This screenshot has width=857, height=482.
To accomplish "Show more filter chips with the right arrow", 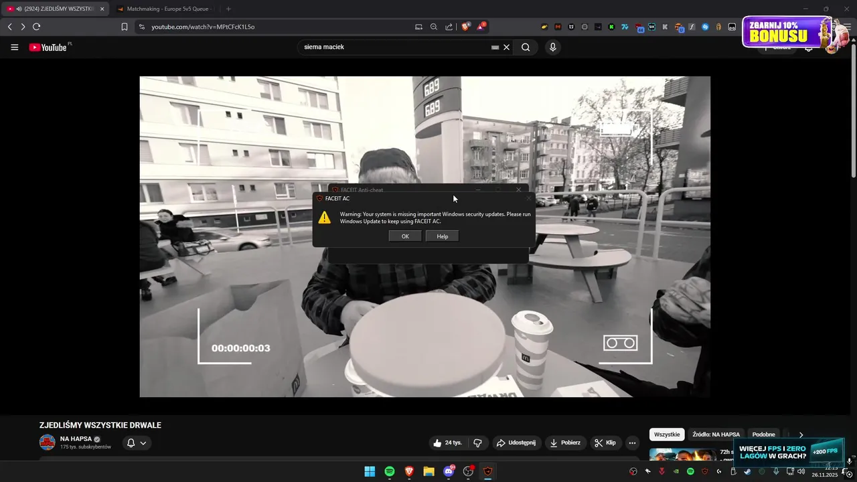I will click(801, 434).
